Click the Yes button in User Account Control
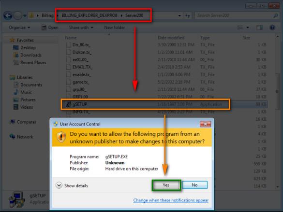This screenshot has height=212, width=283. click(x=166, y=185)
